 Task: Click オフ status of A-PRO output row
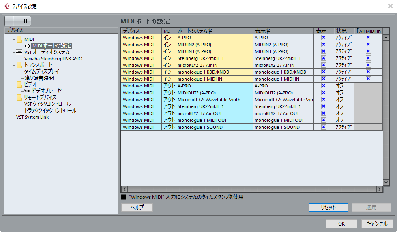(x=344, y=86)
